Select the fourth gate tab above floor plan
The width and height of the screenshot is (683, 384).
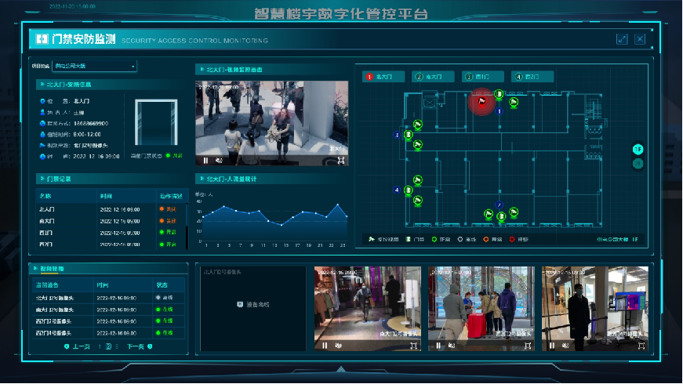pyautogui.click(x=532, y=77)
